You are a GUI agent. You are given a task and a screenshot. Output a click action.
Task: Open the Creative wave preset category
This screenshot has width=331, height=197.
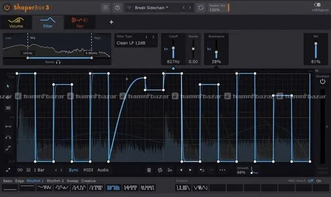point(88,181)
